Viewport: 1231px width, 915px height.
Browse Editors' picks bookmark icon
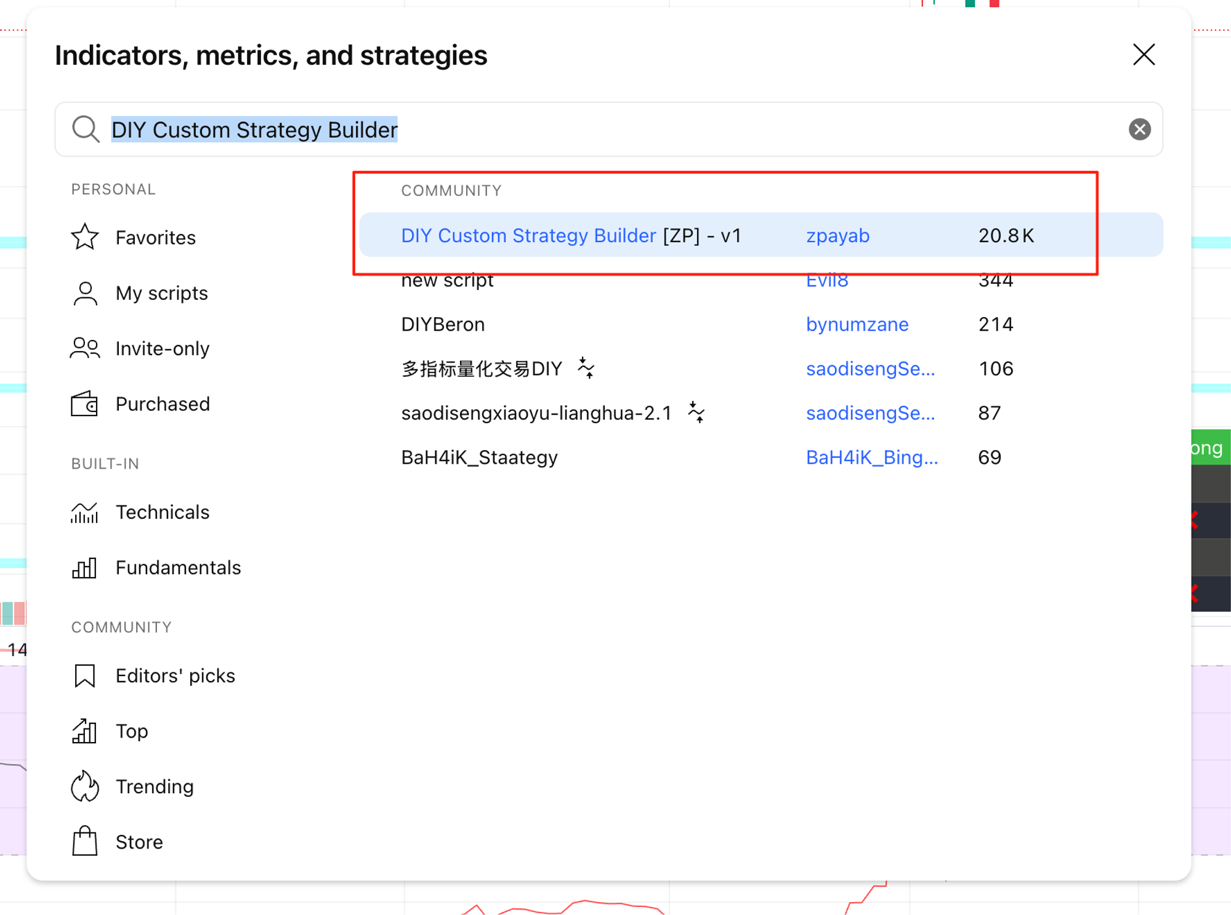84,675
